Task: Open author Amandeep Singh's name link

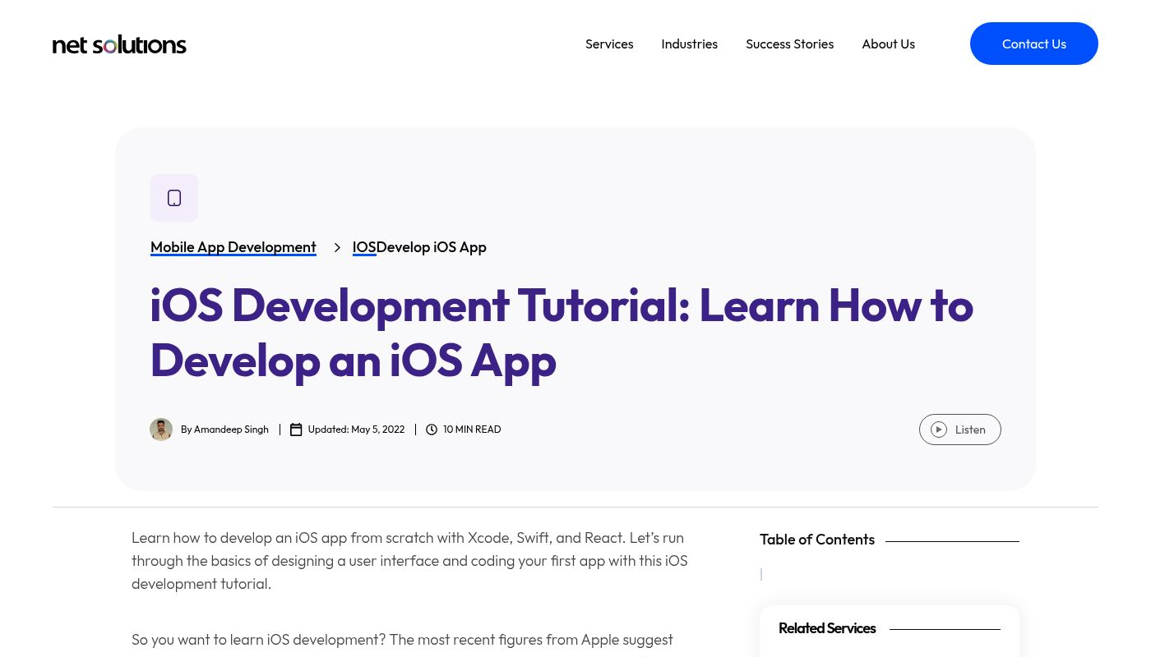Action: point(231,430)
